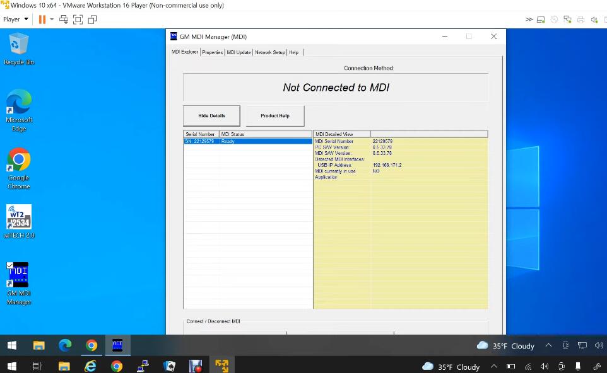Viewport: 607px width, 373px height.
Task: Select the wiTECH 2.0 desktop shortcut
Action: point(18,222)
